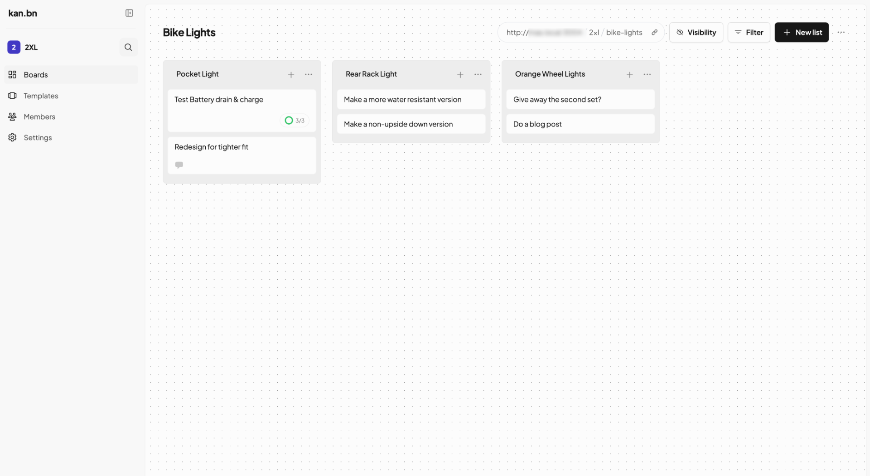Click the New list button
The width and height of the screenshot is (870, 476).
coord(802,32)
